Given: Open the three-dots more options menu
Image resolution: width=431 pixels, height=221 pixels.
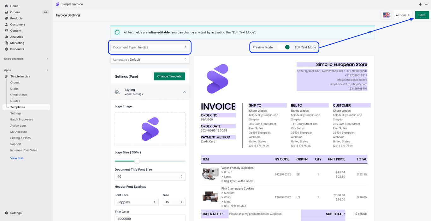Looking at the screenshot, I should (427, 4).
